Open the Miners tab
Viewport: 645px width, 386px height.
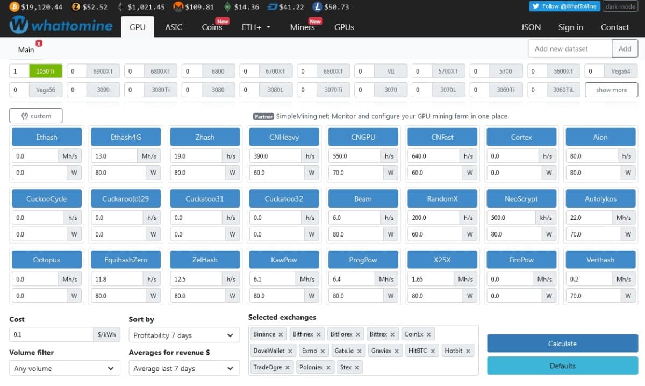(x=302, y=27)
